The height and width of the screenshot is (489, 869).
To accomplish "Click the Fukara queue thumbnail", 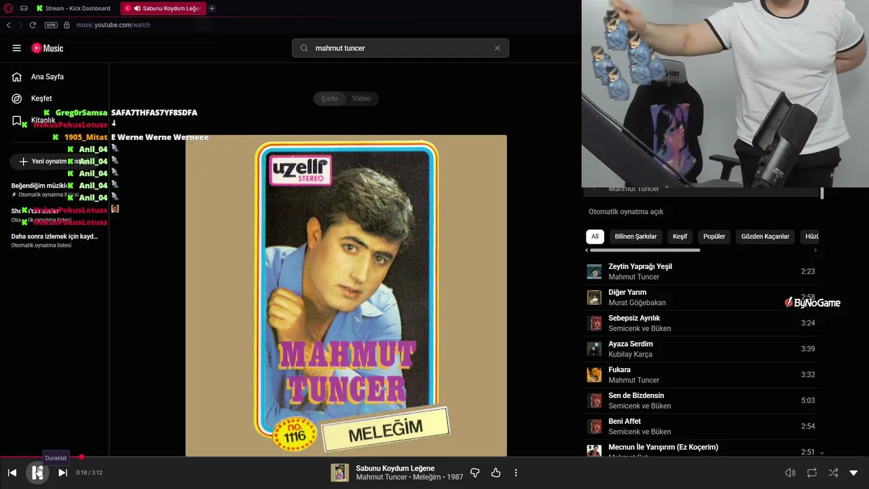I will coord(594,375).
